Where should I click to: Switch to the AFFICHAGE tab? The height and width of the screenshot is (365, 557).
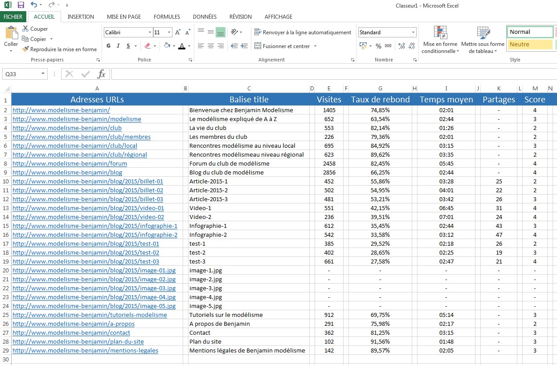pyautogui.click(x=278, y=17)
